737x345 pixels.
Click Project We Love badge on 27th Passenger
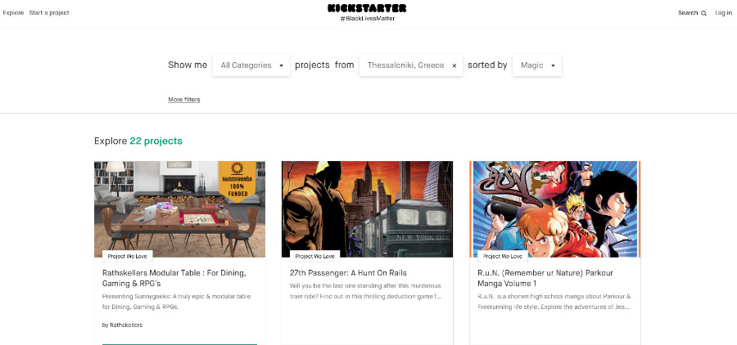(x=315, y=256)
